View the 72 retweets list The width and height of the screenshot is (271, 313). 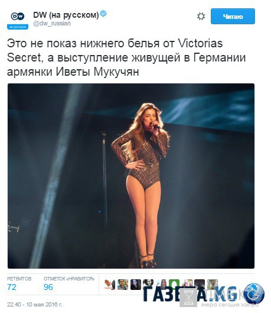pyautogui.click(x=19, y=284)
